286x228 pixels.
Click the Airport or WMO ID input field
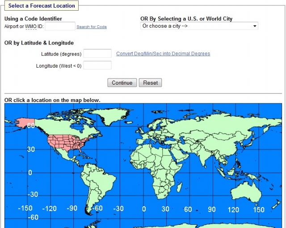60,26
